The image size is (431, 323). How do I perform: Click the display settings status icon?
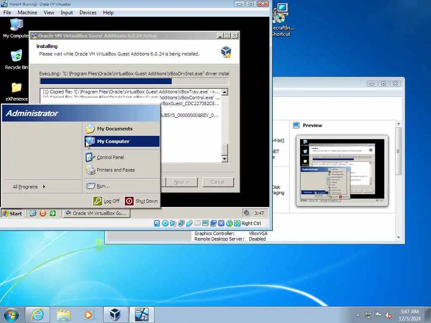(x=205, y=223)
